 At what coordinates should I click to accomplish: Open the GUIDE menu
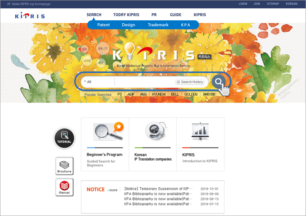click(x=176, y=15)
